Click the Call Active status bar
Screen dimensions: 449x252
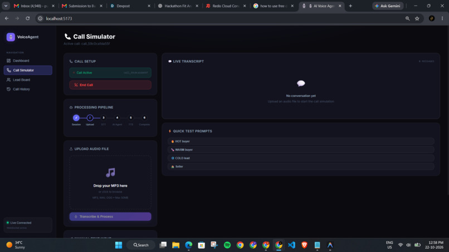pyautogui.click(x=110, y=73)
